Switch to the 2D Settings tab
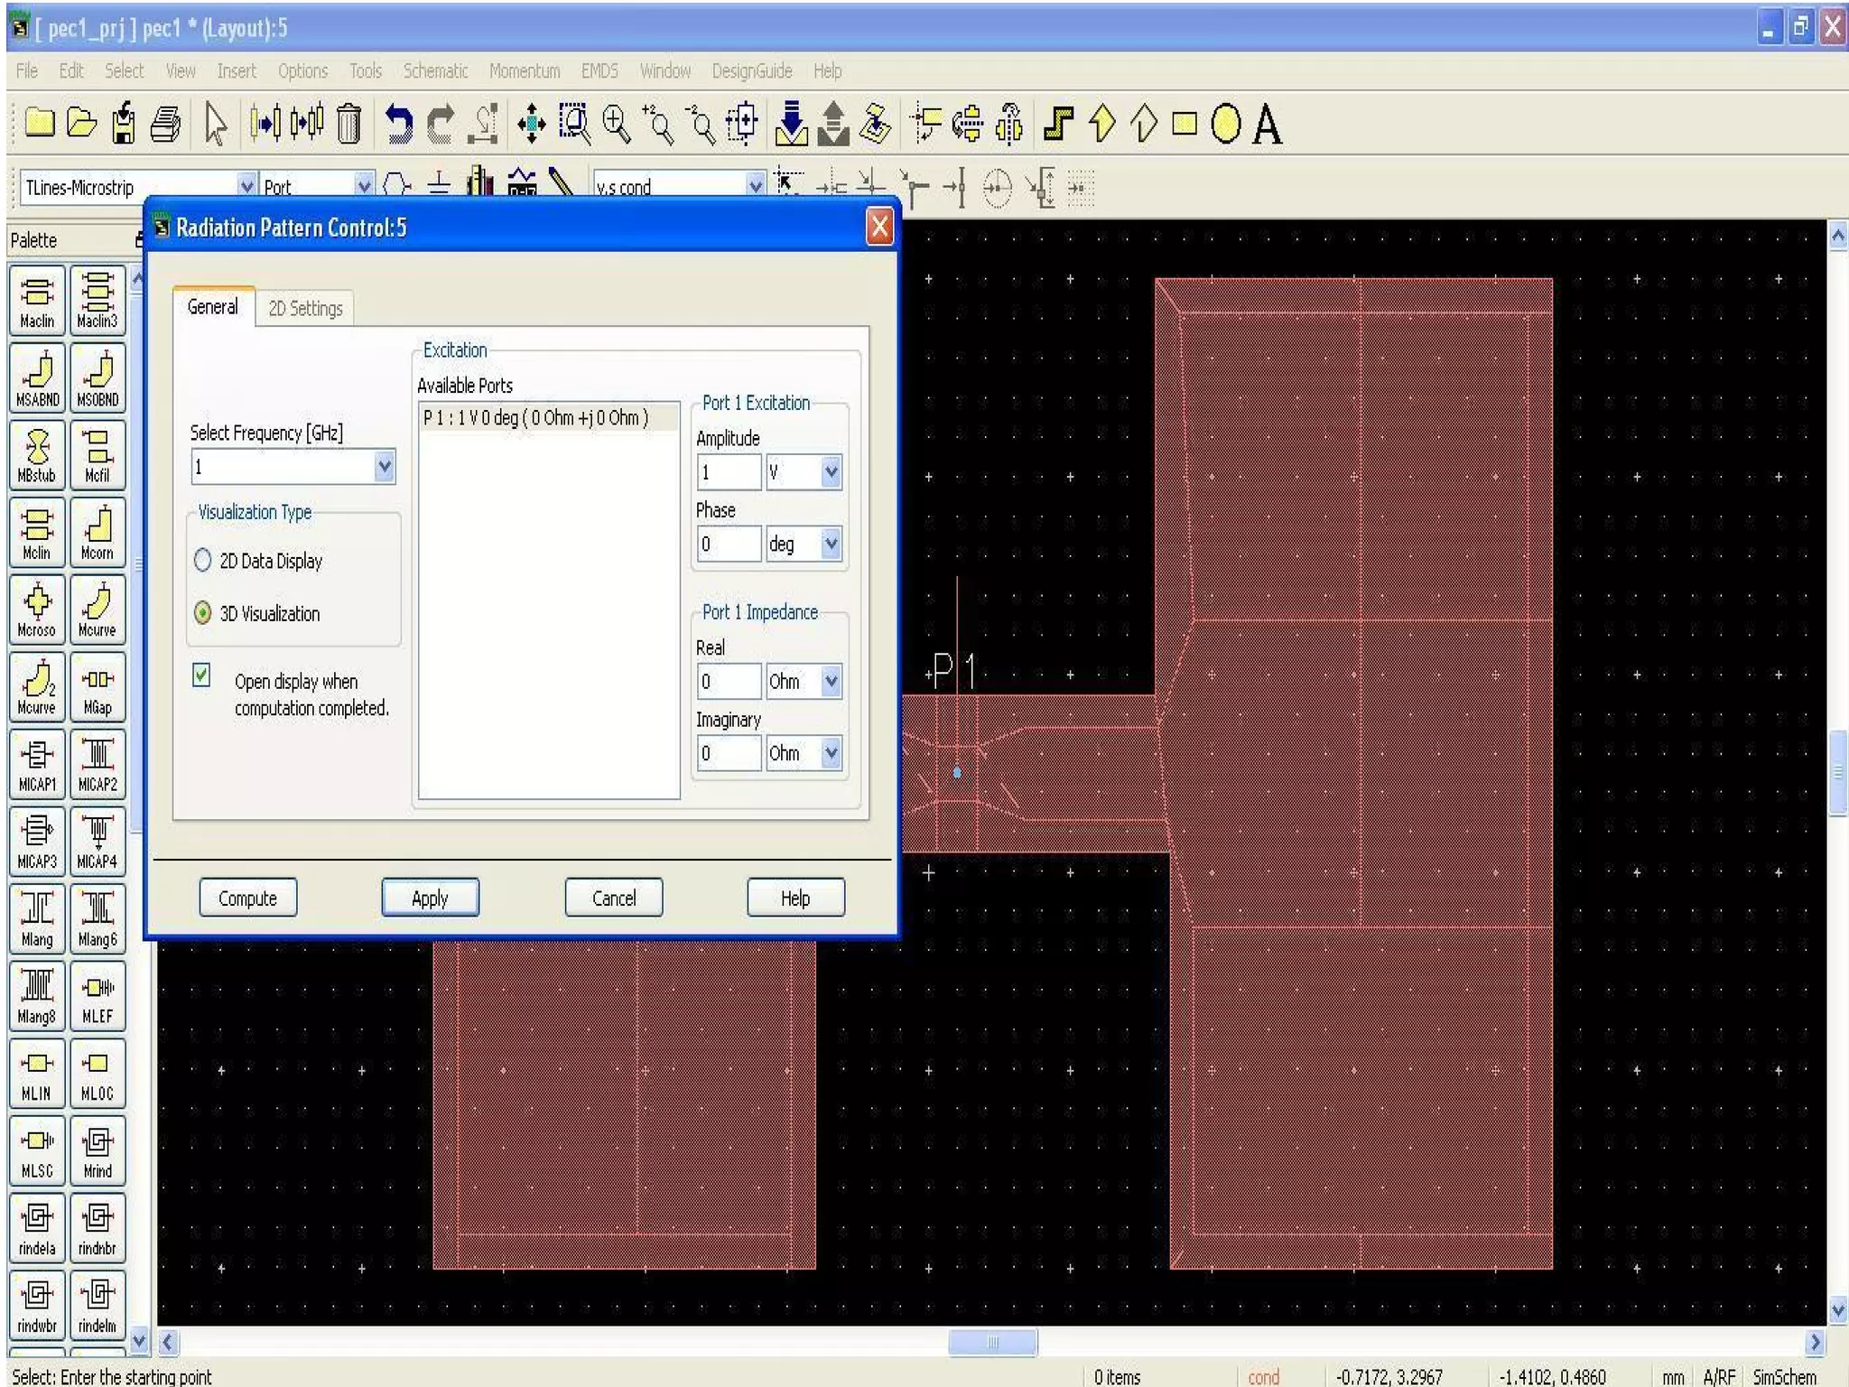 [x=305, y=309]
